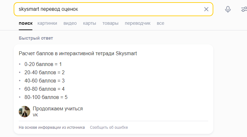Click the quick answer title about Skysmart

(x=78, y=54)
